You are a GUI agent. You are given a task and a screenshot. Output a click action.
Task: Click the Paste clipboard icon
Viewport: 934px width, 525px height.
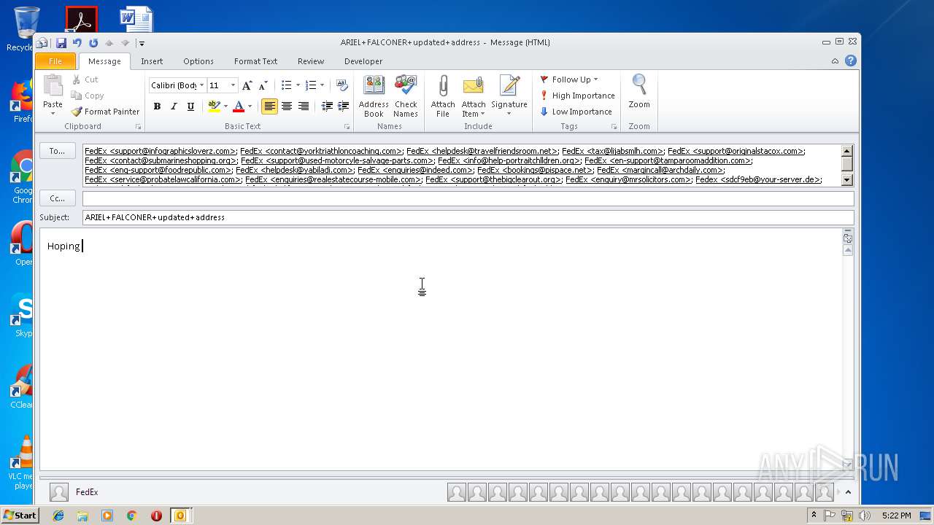[53, 86]
